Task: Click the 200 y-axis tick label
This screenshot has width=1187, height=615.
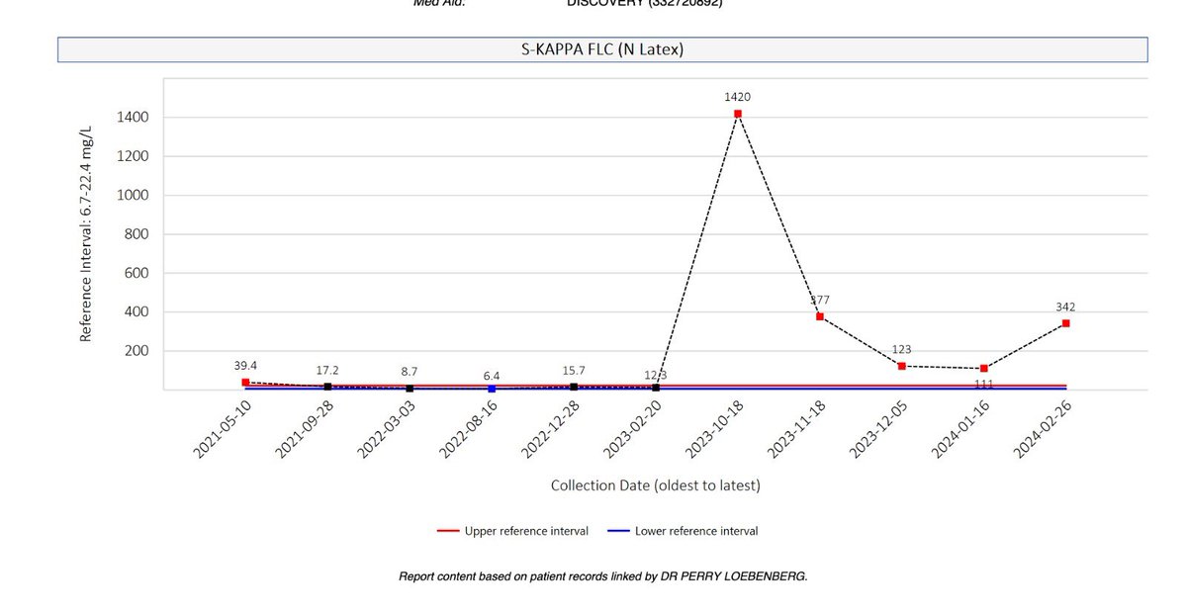Action: pyautogui.click(x=137, y=351)
